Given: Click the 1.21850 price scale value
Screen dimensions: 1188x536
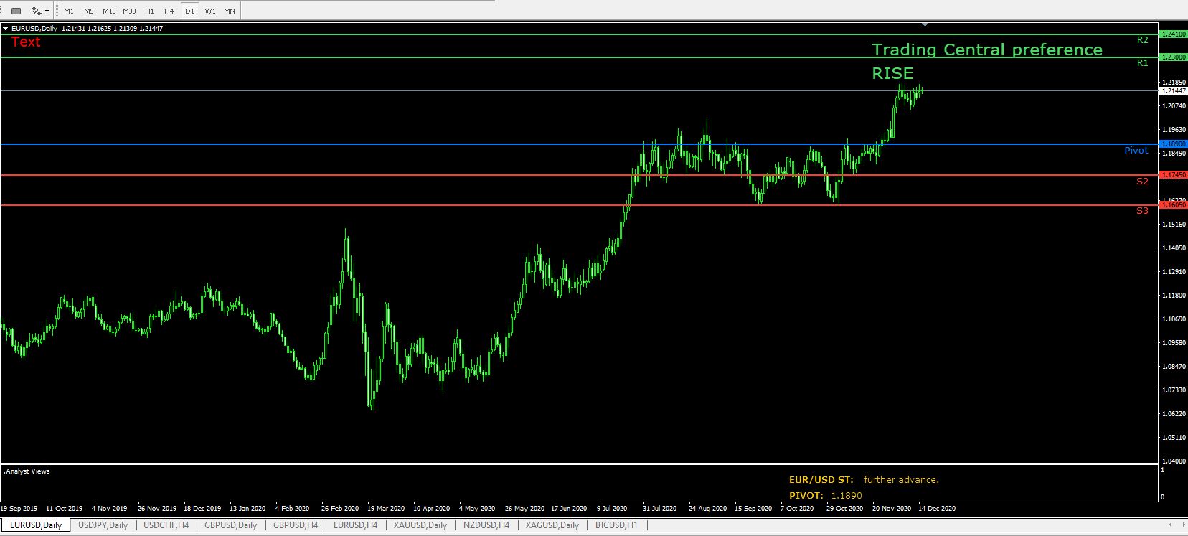Looking at the screenshot, I should (x=1174, y=83).
